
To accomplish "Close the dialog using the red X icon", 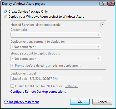I will (111, 4).
